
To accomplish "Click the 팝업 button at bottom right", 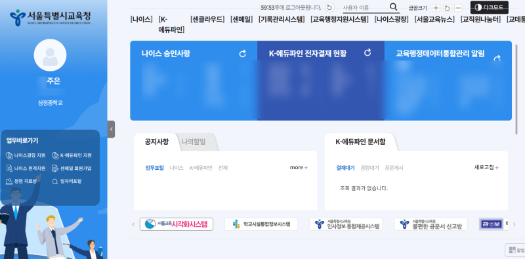I will tap(516, 250).
